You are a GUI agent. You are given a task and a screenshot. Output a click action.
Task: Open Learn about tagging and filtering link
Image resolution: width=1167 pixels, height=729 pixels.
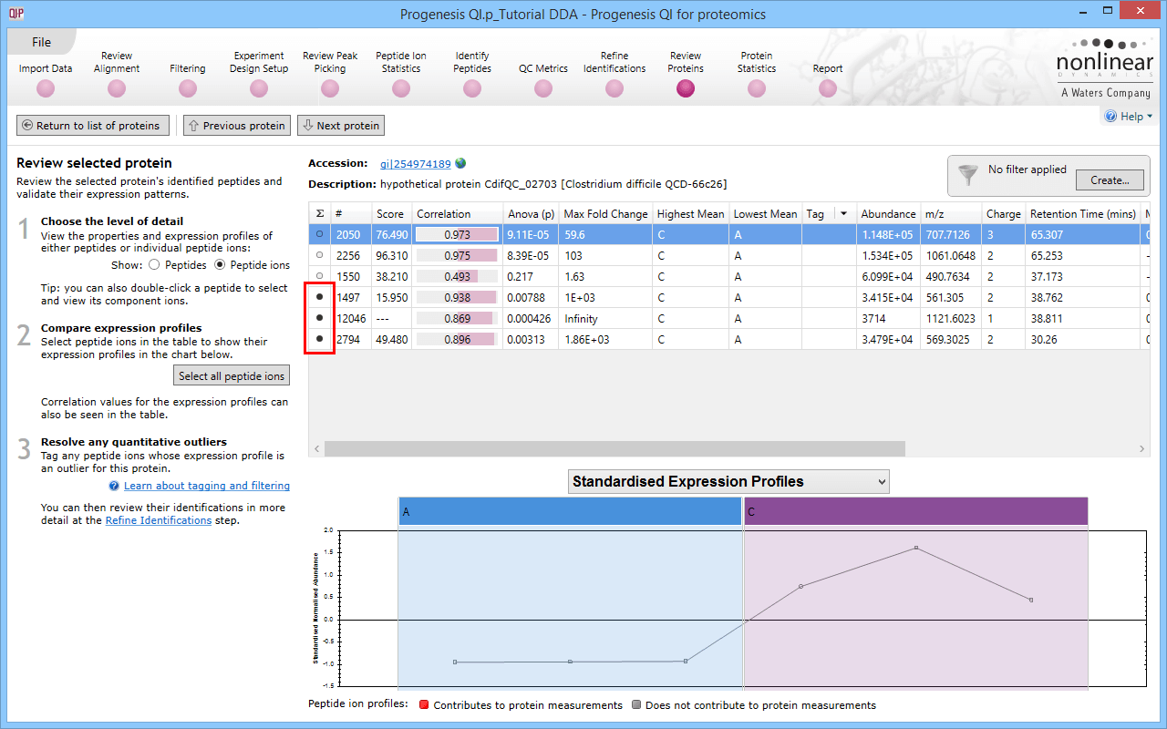point(207,486)
